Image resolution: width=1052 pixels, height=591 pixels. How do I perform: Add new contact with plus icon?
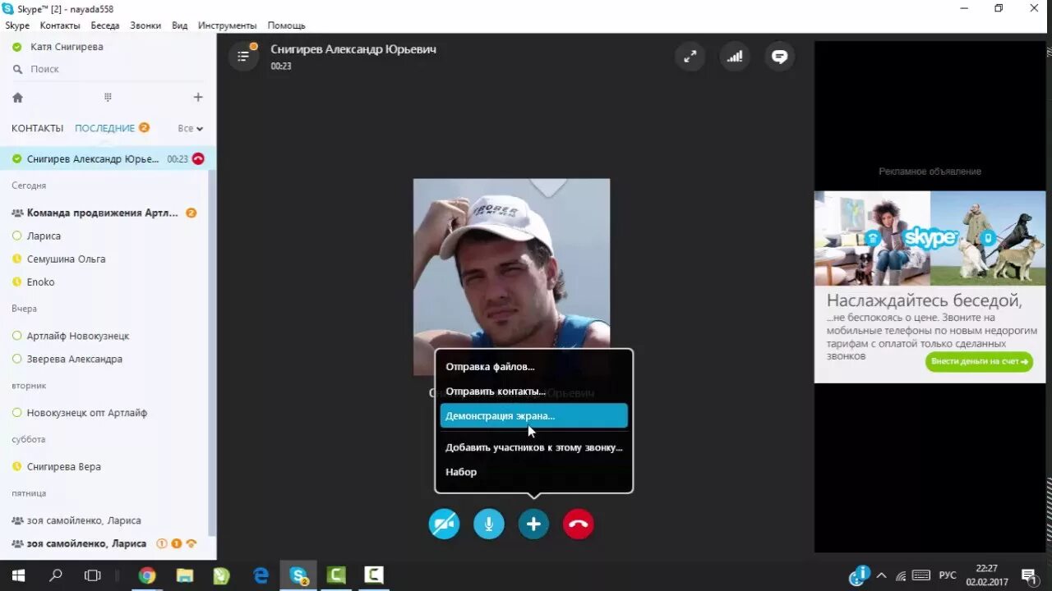tap(198, 97)
